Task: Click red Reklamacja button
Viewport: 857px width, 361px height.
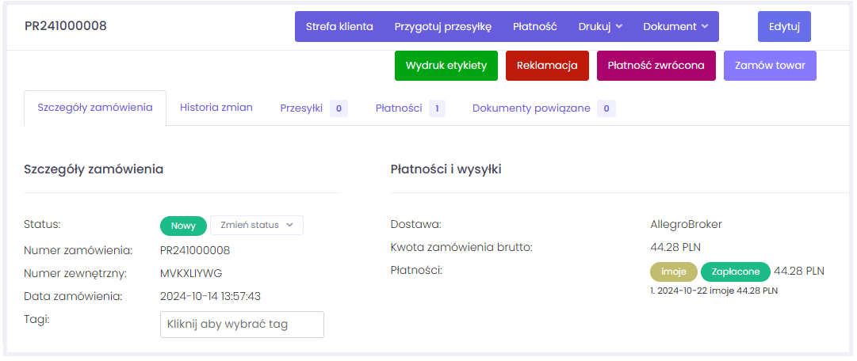Action: tap(547, 66)
